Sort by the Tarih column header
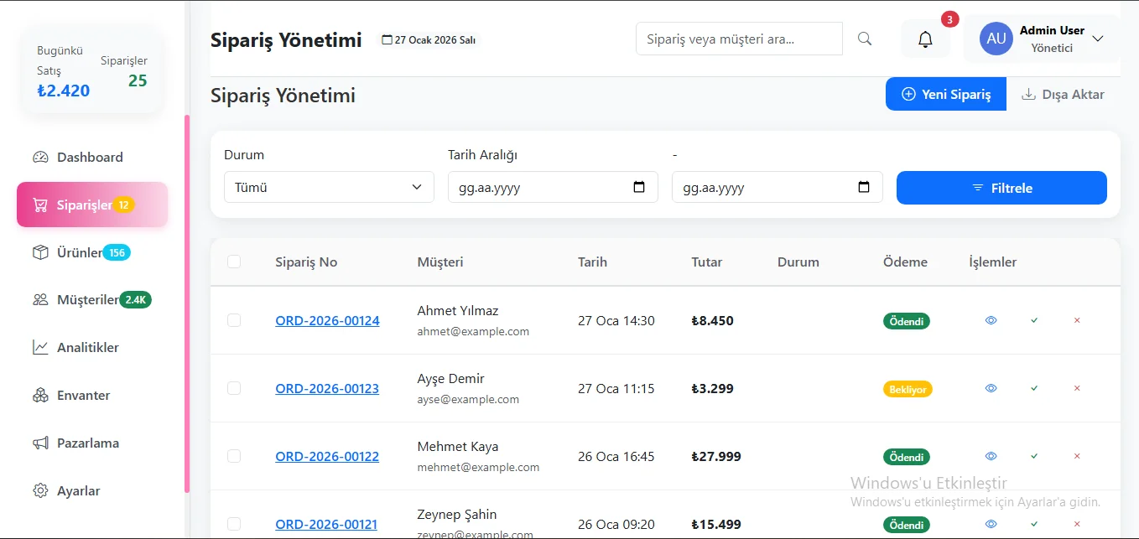 (592, 262)
